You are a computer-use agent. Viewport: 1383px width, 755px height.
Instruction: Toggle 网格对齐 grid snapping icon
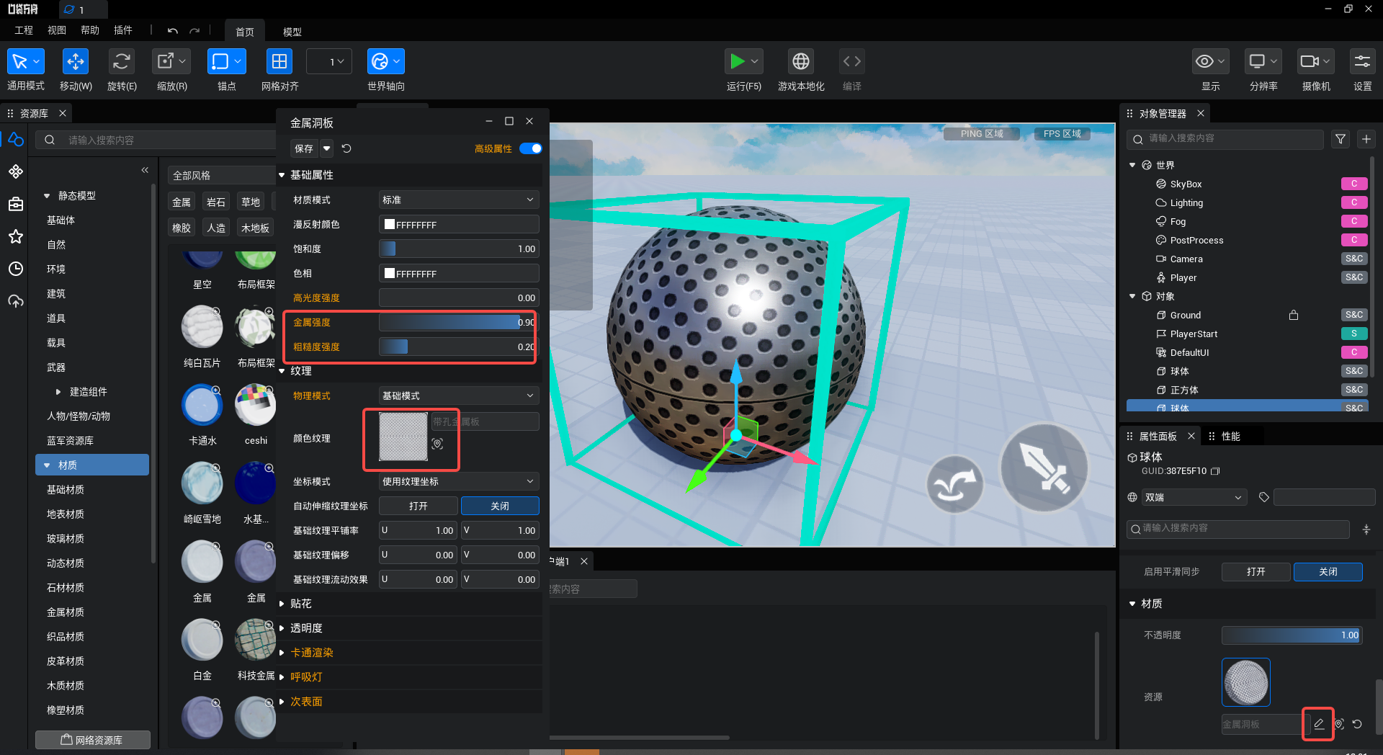coord(279,62)
